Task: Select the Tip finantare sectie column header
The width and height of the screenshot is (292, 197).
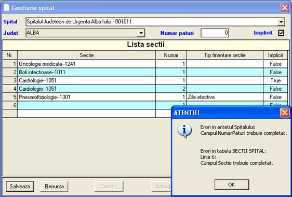Action: [225, 55]
